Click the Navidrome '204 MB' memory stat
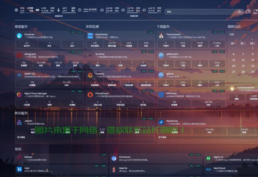The image size is (258, 177). [209, 131]
